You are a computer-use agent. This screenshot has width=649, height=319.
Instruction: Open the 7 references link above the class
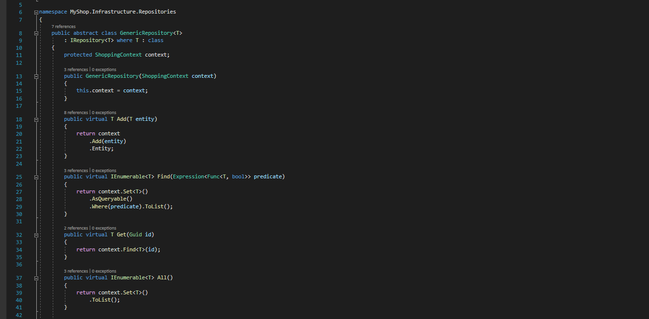pos(63,27)
